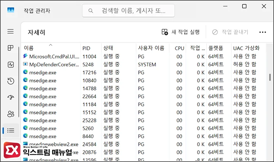Click 실행 중 status for PID 5260

click(111, 128)
